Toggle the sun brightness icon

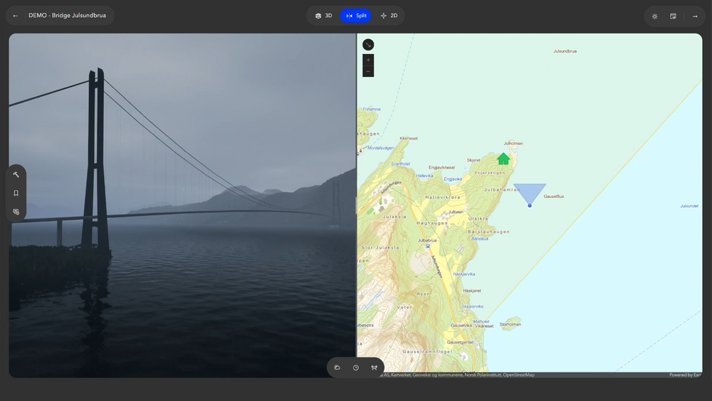[654, 16]
